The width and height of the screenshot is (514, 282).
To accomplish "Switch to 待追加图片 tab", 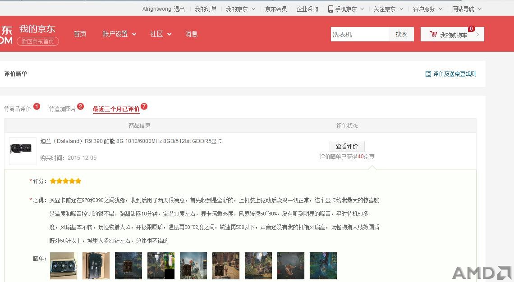I will tap(62, 109).
